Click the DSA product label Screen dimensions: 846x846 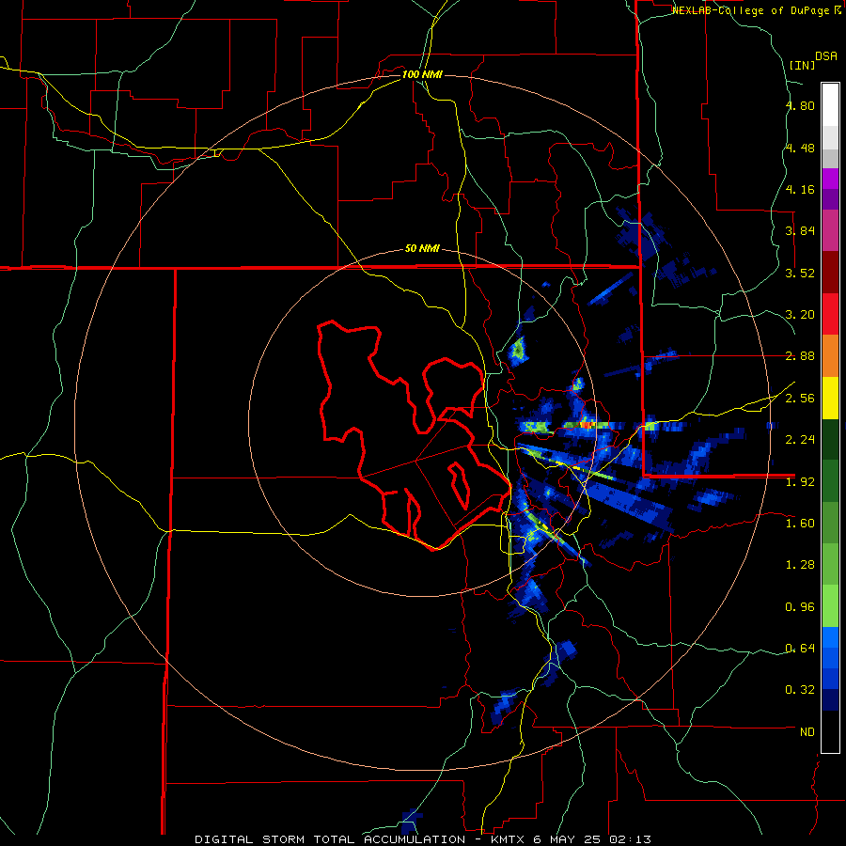point(826,56)
